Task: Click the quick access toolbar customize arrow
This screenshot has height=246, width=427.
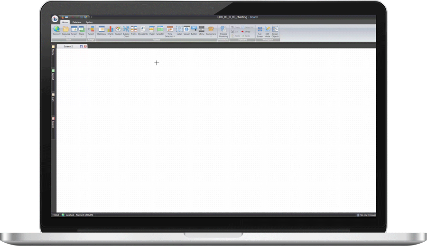Action: click(92, 17)
